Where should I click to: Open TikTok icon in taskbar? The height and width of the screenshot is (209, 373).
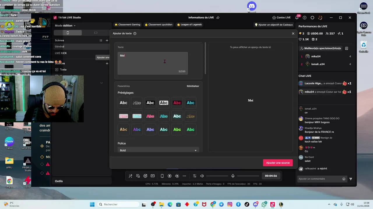247,204
